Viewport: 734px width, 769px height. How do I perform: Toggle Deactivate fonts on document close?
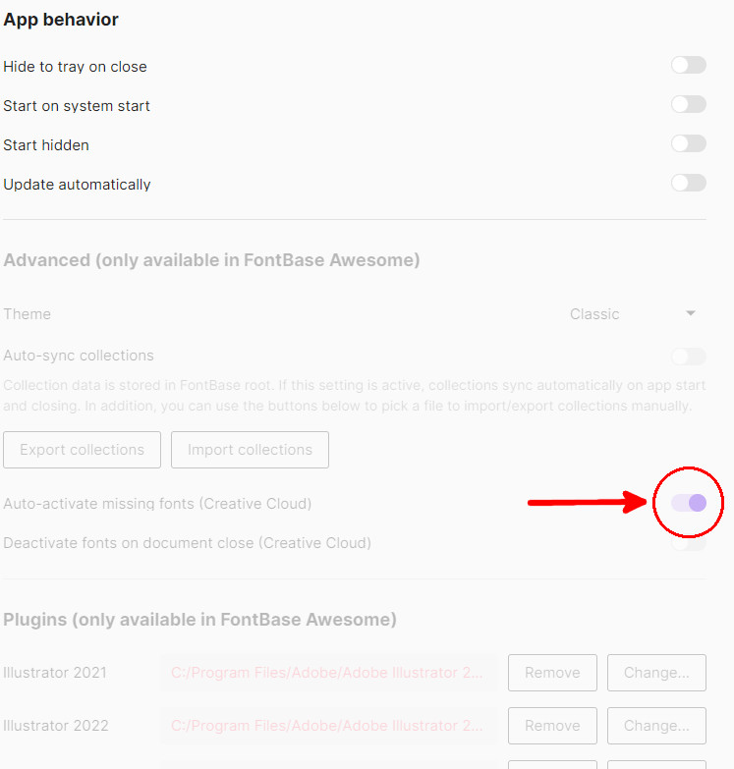[x=688, y=543]
